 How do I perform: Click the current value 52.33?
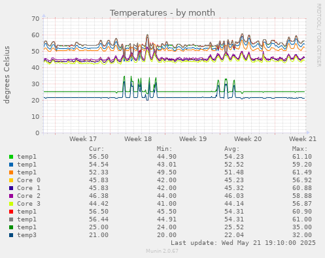(99, 172)
